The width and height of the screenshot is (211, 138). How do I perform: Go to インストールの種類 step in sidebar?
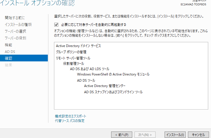click(x=18, y=25)
